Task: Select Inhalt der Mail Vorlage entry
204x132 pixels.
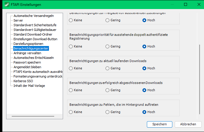Action: [29, 86]
